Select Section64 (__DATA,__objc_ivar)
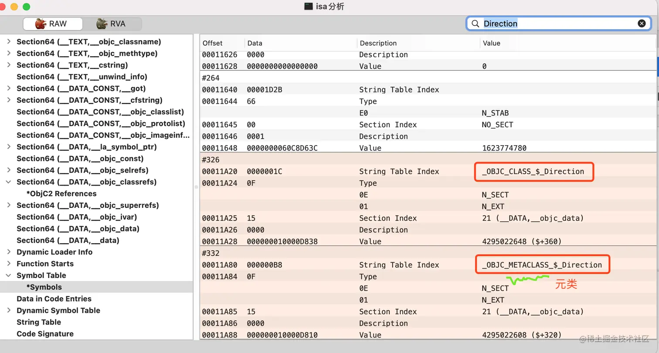 pyautogui.click(x=77, y=217)
